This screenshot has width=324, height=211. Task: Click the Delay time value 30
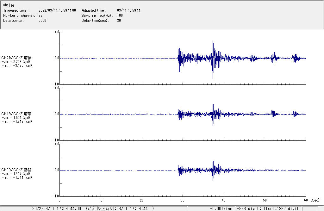pos(119,21)
